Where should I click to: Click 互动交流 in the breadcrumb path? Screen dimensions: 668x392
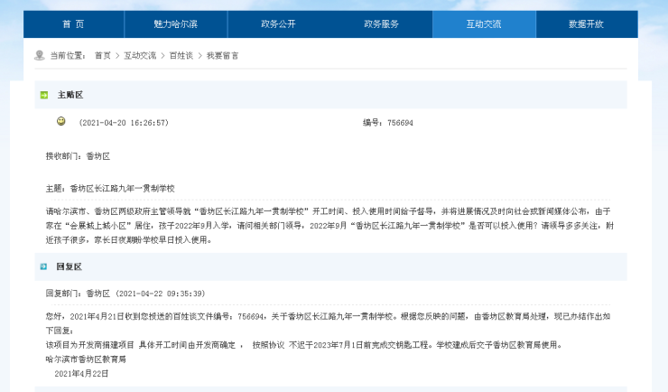140,56
